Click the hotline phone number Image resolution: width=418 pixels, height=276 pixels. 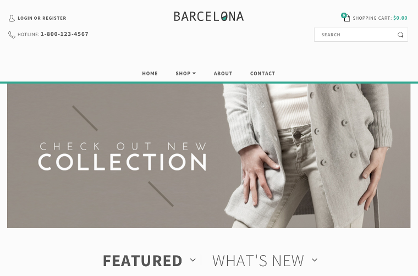coord(64,34)
